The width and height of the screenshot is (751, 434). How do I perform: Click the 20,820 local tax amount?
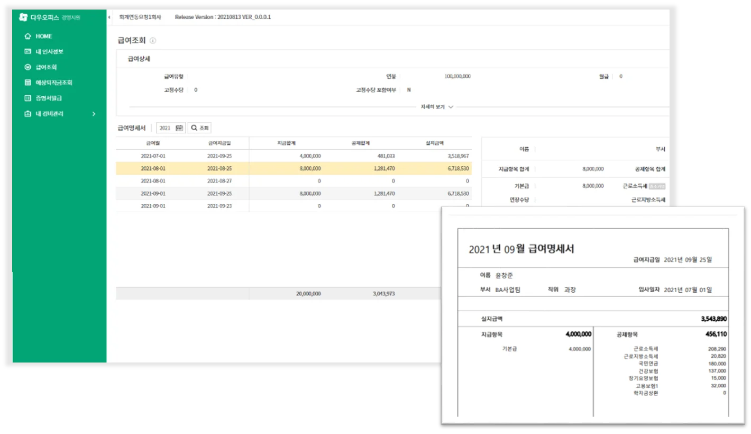point(719,357)
